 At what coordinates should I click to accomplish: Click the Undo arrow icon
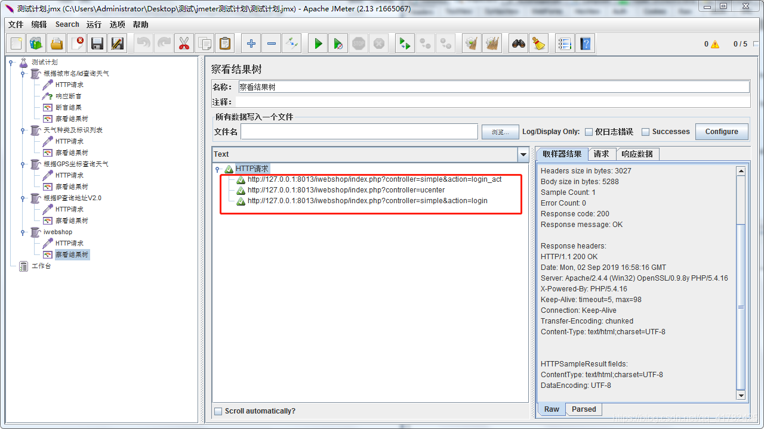[144, 43]
